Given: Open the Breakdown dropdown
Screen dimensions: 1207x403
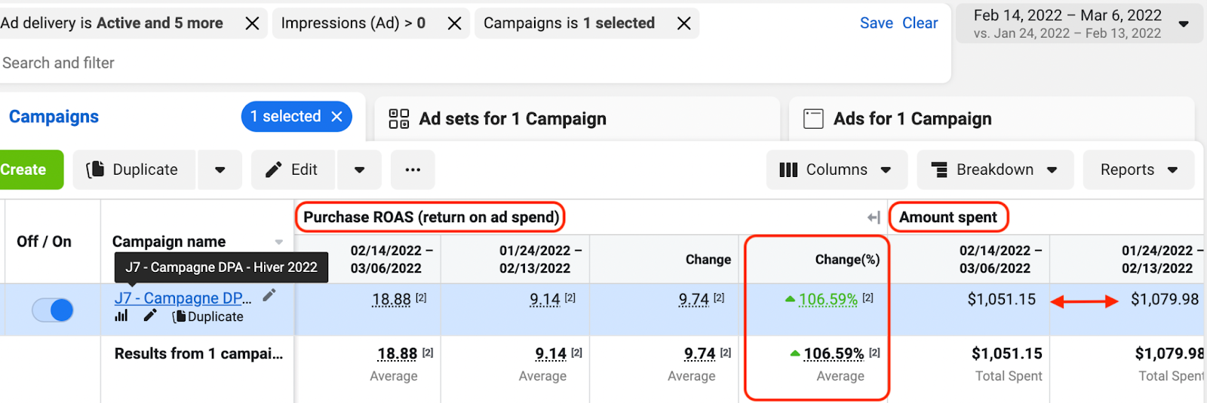Looking at the screenshot, I should (994, 169).
